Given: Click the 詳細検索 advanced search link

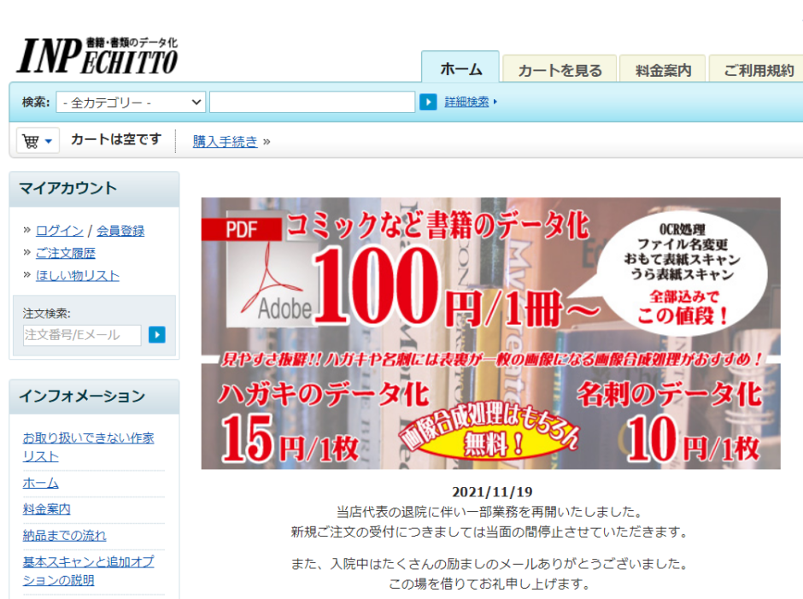Looking at the screenshot, I should tap(466, 102).
